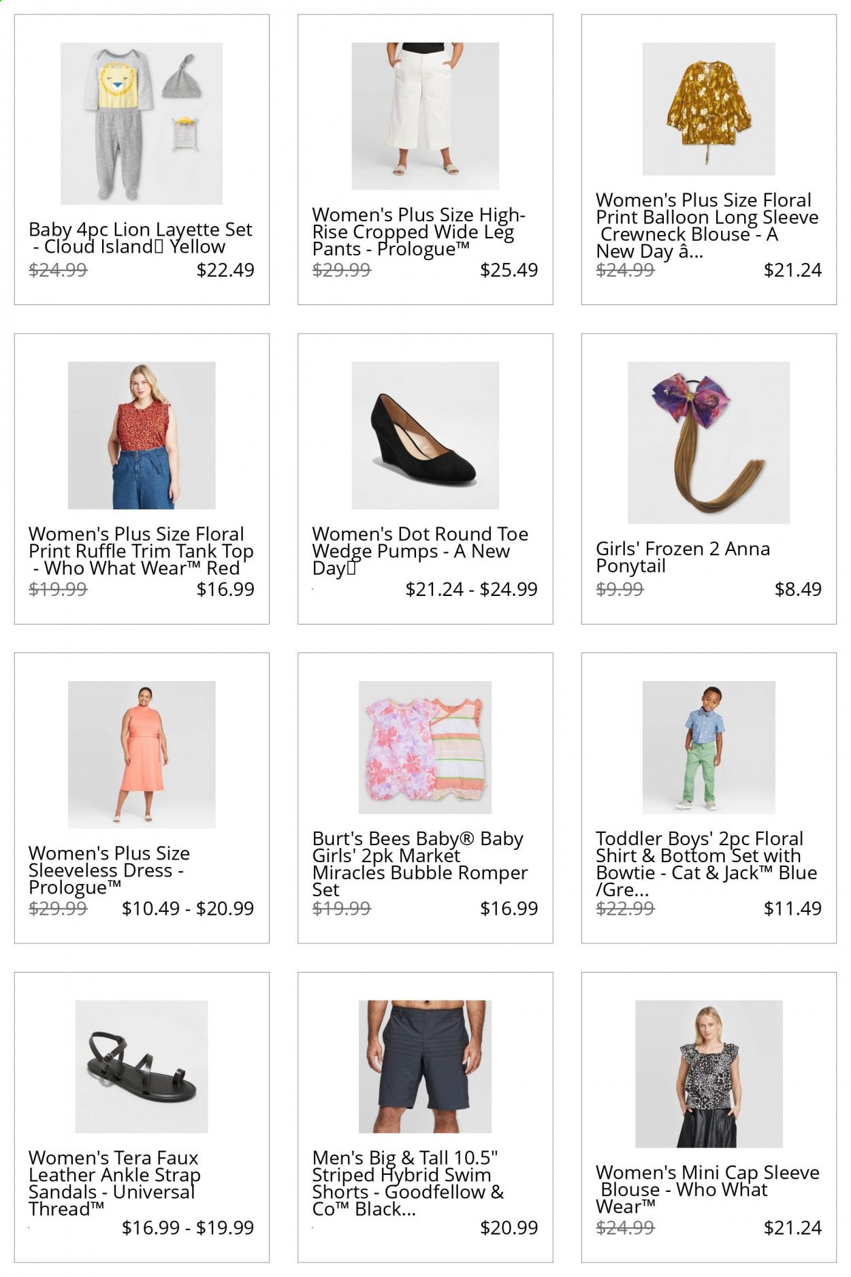Click the white cropped wide leg pants photo

point(425,116)
